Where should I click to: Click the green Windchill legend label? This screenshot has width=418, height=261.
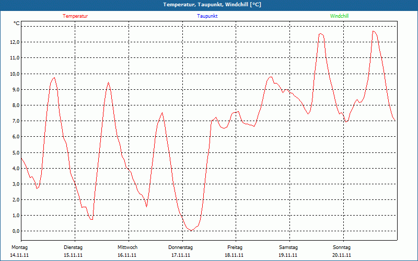tap(339, 16)
